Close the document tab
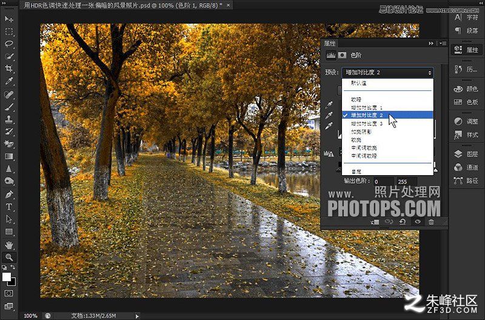 [229, 5]
